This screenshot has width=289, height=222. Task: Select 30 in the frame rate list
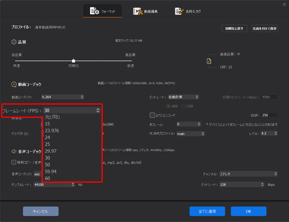click(x=47, y=158)
